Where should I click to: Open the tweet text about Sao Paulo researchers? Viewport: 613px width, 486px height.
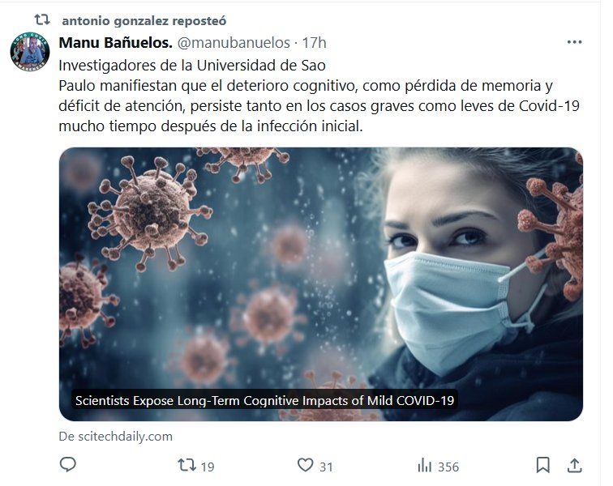click(x=319, y=96)
